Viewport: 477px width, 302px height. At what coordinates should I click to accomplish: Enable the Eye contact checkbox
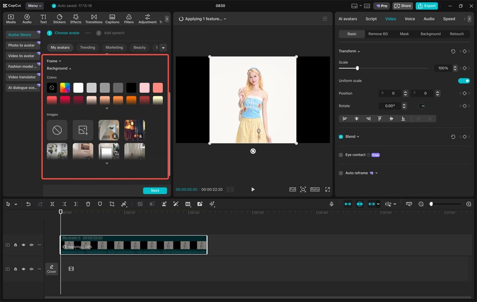click(341, 155)
